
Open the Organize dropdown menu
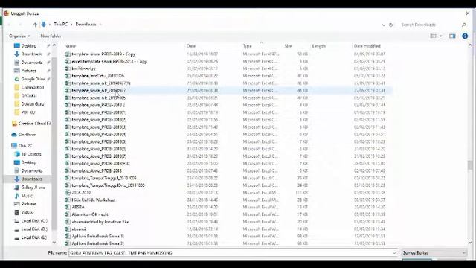(19, 36)
